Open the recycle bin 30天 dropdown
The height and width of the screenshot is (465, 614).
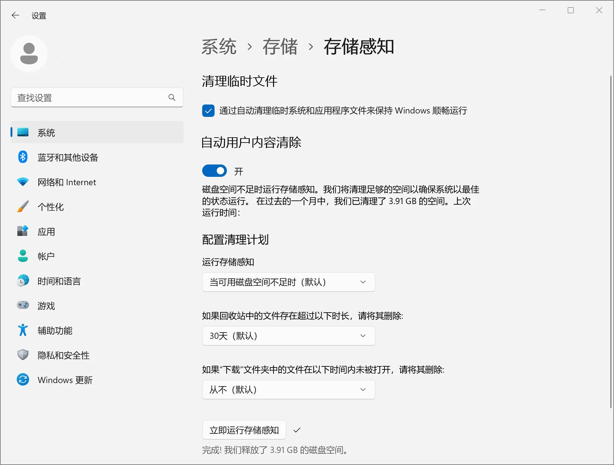[x=288, y=336]
